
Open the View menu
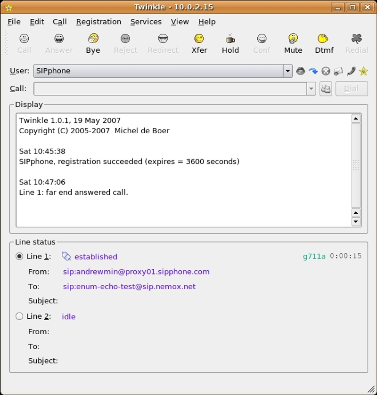click(180, 22)
